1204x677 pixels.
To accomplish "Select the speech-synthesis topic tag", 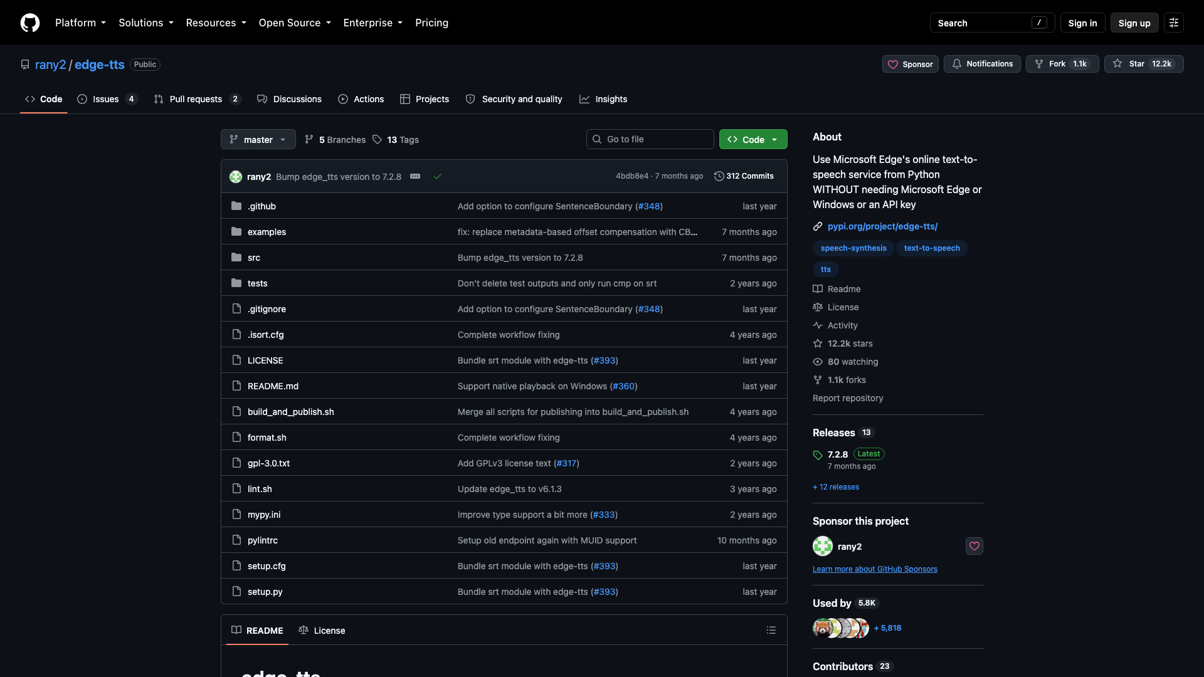I will coord(853,248).
